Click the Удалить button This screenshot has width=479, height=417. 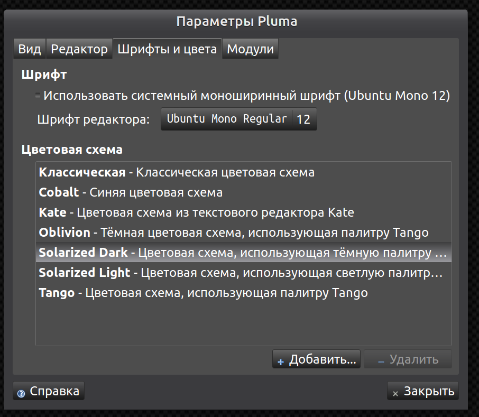(x=408, y=359)
